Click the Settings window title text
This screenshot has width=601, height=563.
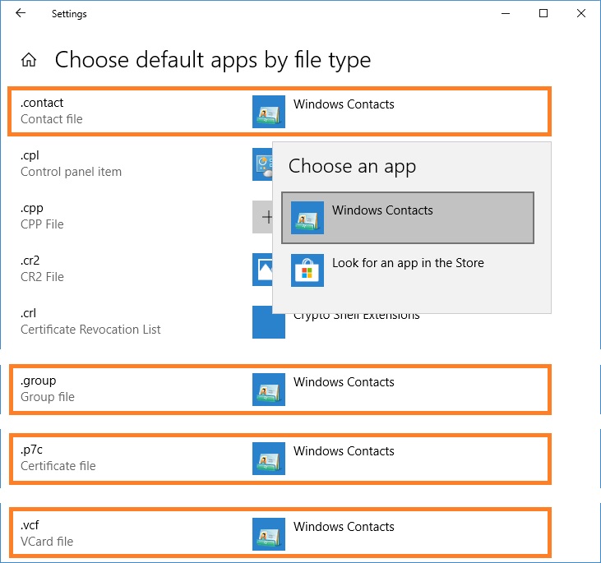pyautogui.click(x=69, y=14)
